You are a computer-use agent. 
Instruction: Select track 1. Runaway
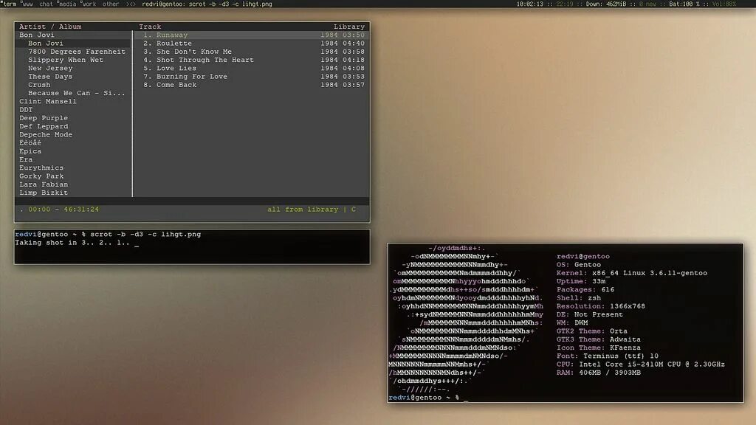(x=251, y=35)
